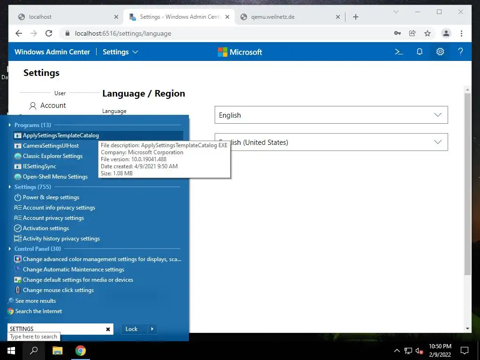Go back with the browser back arrow
The width and height of the screenshot is (480, 360).
pyautogui.click(x=19, y=33)
